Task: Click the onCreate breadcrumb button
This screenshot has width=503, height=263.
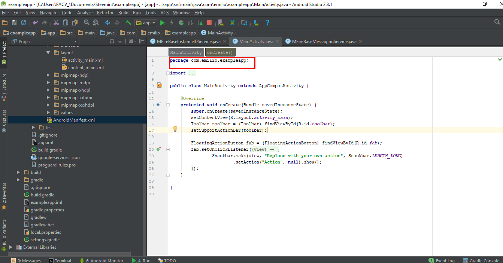Action: [x=220, y=52]
